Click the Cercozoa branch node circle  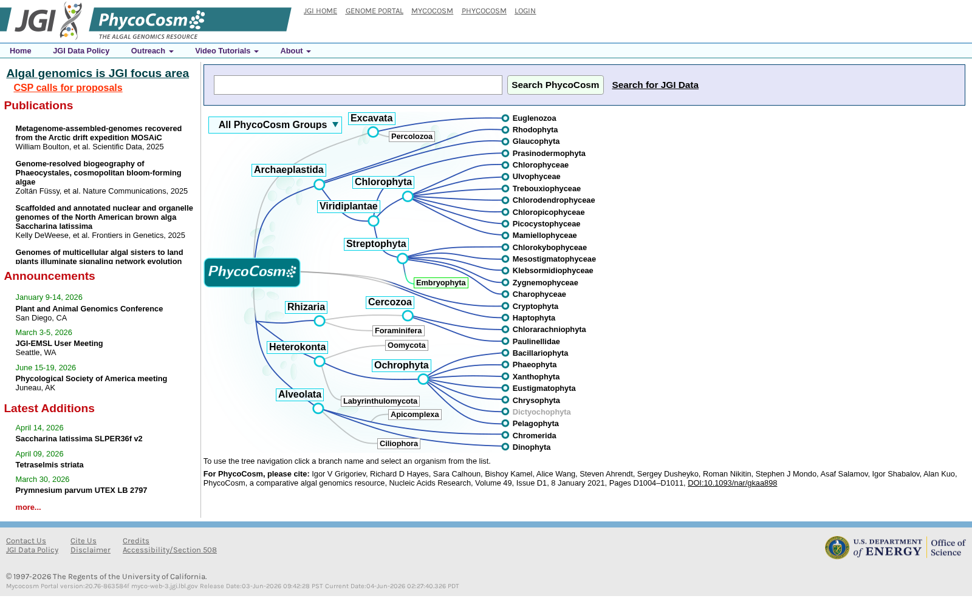[408, 316]
